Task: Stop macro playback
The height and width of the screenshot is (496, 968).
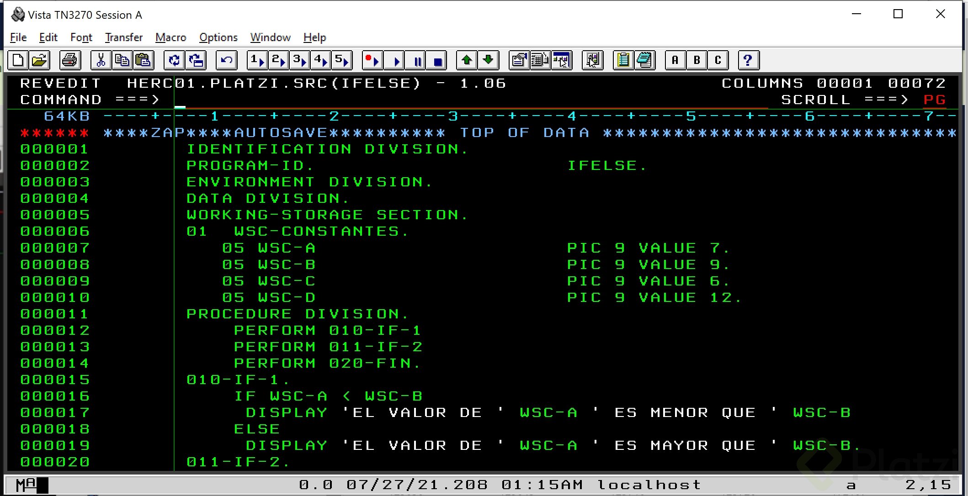Action: click(x=437, y=60)
